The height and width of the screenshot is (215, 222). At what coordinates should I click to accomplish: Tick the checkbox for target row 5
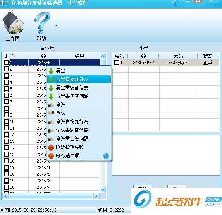click(6, 89)
